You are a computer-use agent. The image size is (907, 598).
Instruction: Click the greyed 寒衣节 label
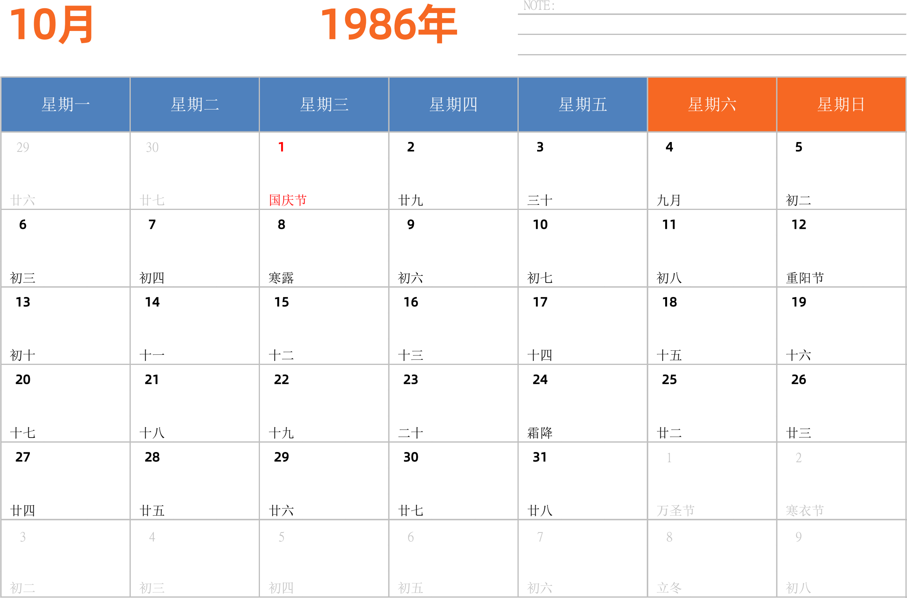coord(805,510)
